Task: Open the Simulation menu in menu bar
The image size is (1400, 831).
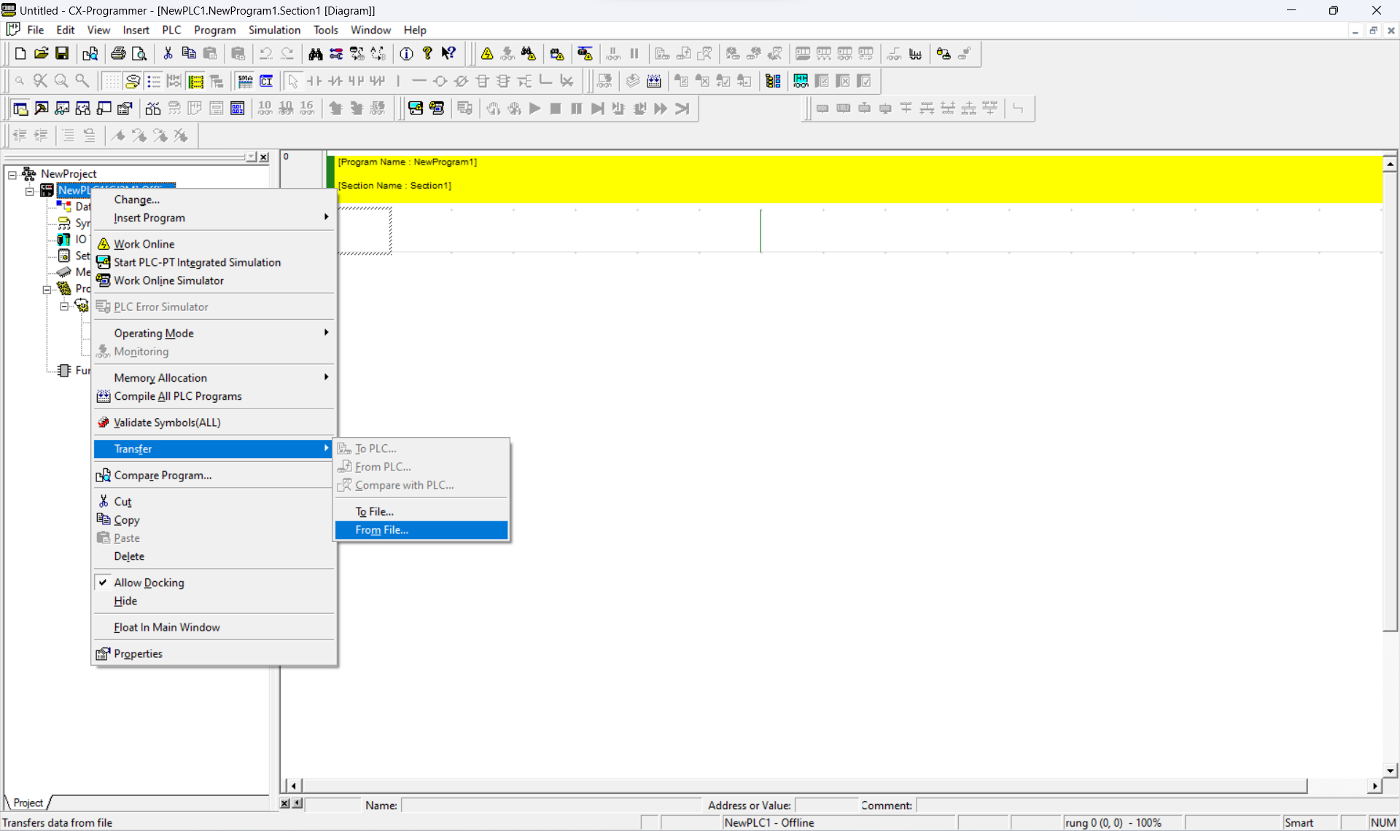Action: click(x=273, y=30)
